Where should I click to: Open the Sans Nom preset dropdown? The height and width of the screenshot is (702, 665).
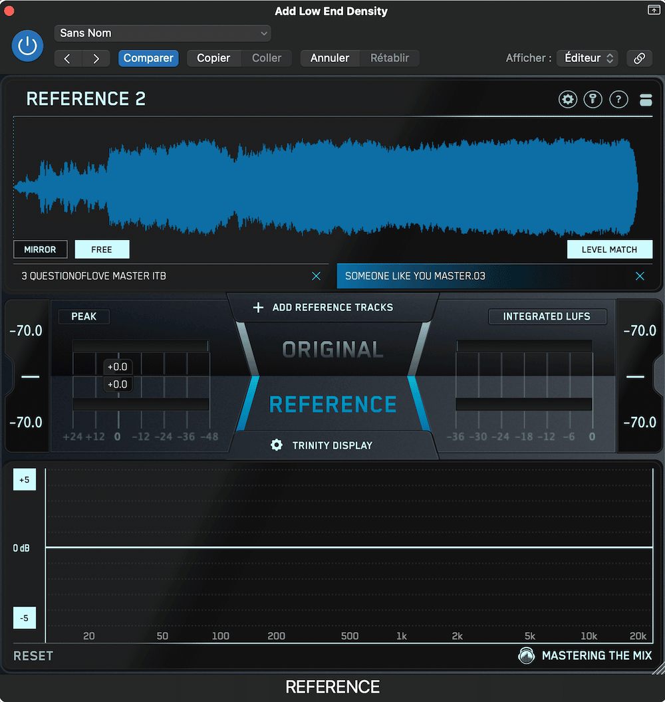162,33
